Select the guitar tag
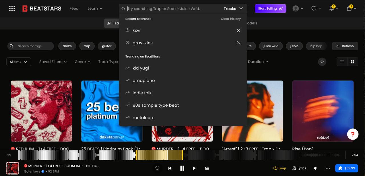This screenshot has height=176, width=365. tap(107, 46)
